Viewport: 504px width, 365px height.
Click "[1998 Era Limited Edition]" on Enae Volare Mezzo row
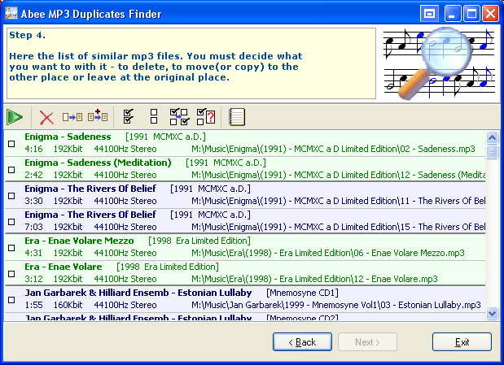click(x=199, y=241)
